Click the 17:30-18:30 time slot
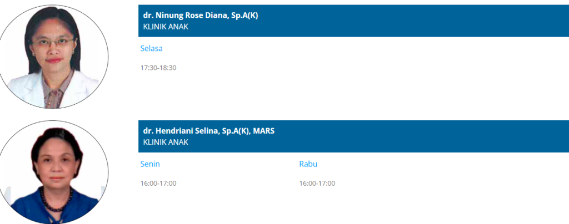The image size is (569, 224). click(x=158, y=68)
